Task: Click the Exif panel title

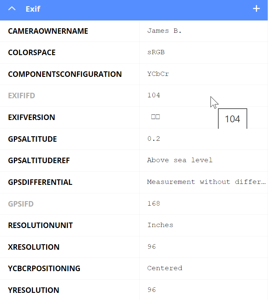Action: click(33, 9)
